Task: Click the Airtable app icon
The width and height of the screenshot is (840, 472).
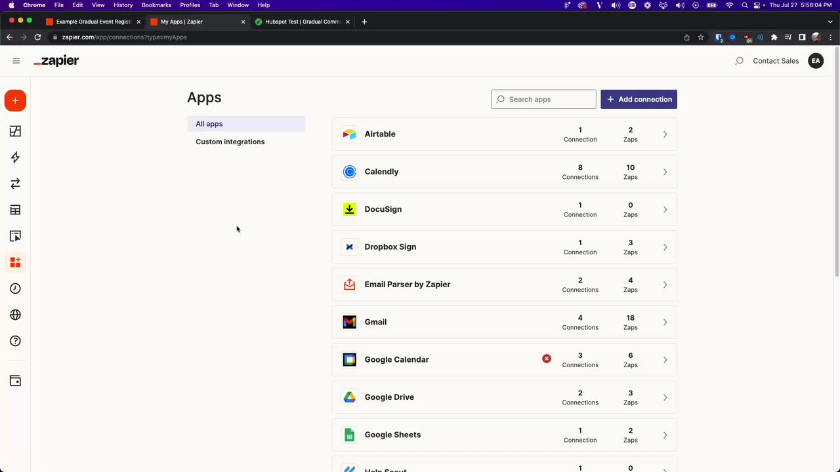Action: coord(349,134)
